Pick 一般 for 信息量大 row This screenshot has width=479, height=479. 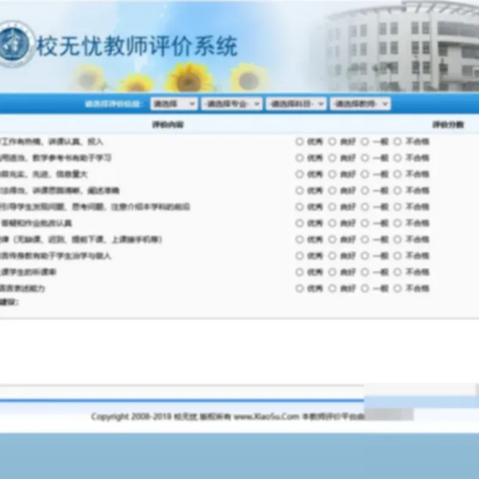(365, 174)
